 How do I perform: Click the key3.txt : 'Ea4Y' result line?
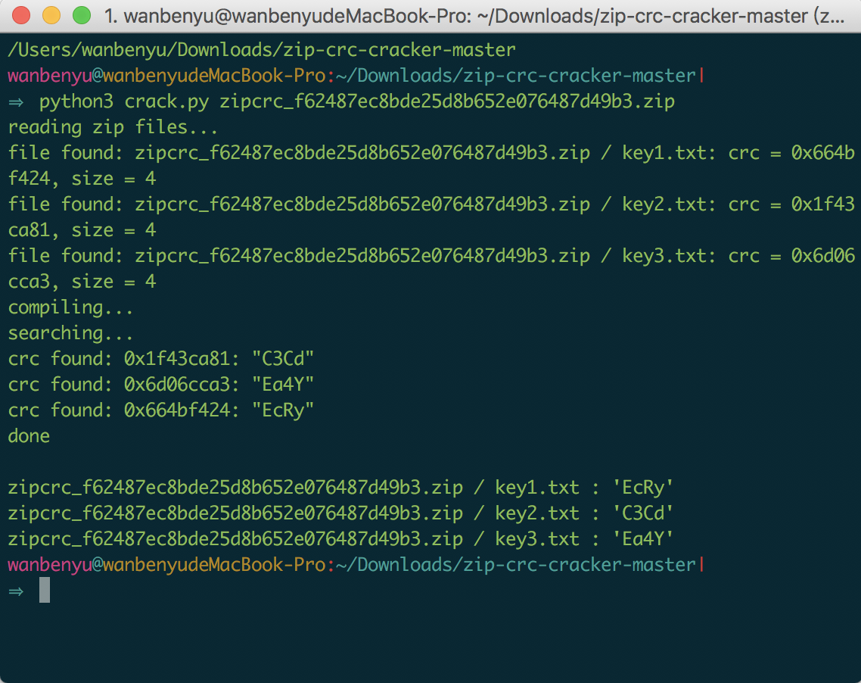[340, 539]
